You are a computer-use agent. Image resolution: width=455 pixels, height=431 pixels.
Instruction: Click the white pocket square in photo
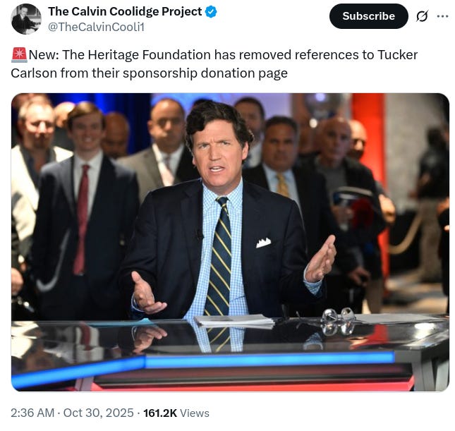264,243
